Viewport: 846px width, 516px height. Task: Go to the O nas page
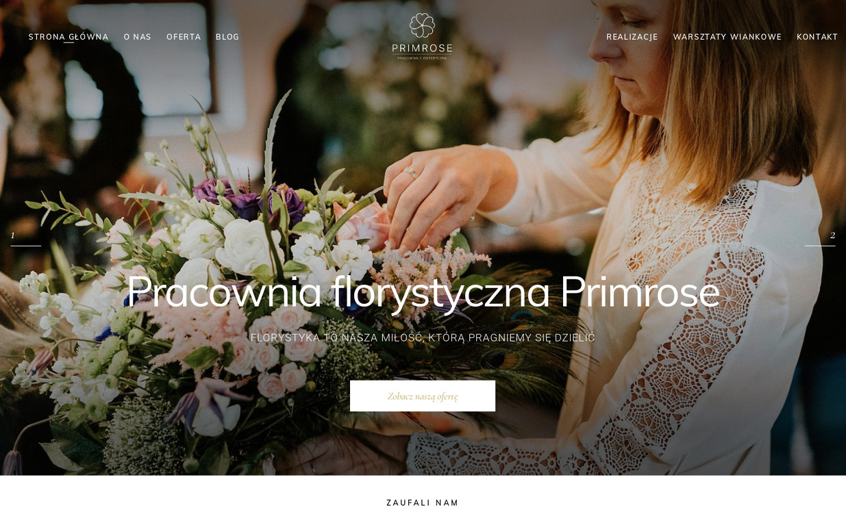point(138,37)
